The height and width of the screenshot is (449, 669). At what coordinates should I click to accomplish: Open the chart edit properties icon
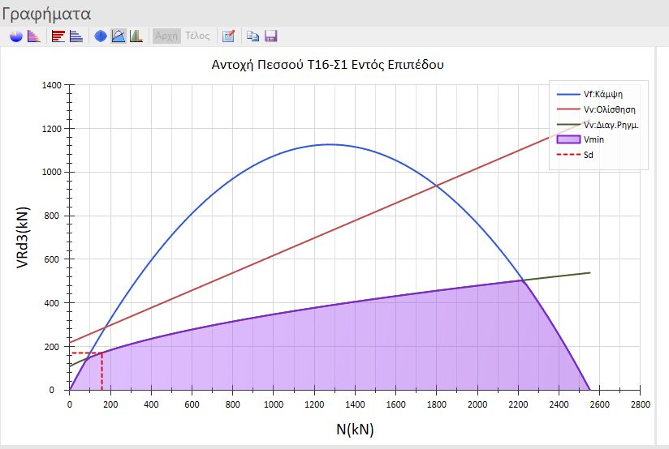pos(228,36)
